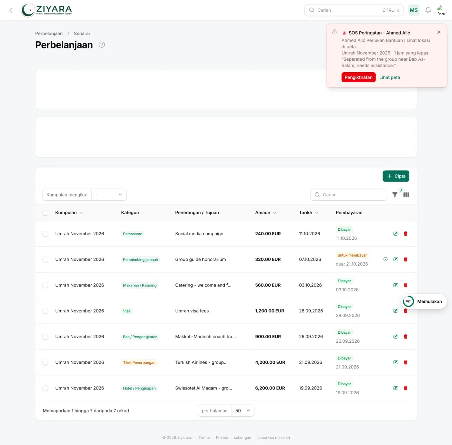Check the Catering welcome row checkbox
The image size is (452, 445).
click(45, 285)
